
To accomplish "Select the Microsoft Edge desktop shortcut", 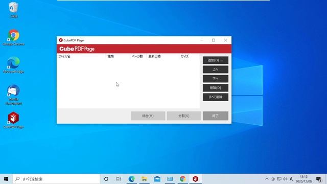I will coord(14,65).
